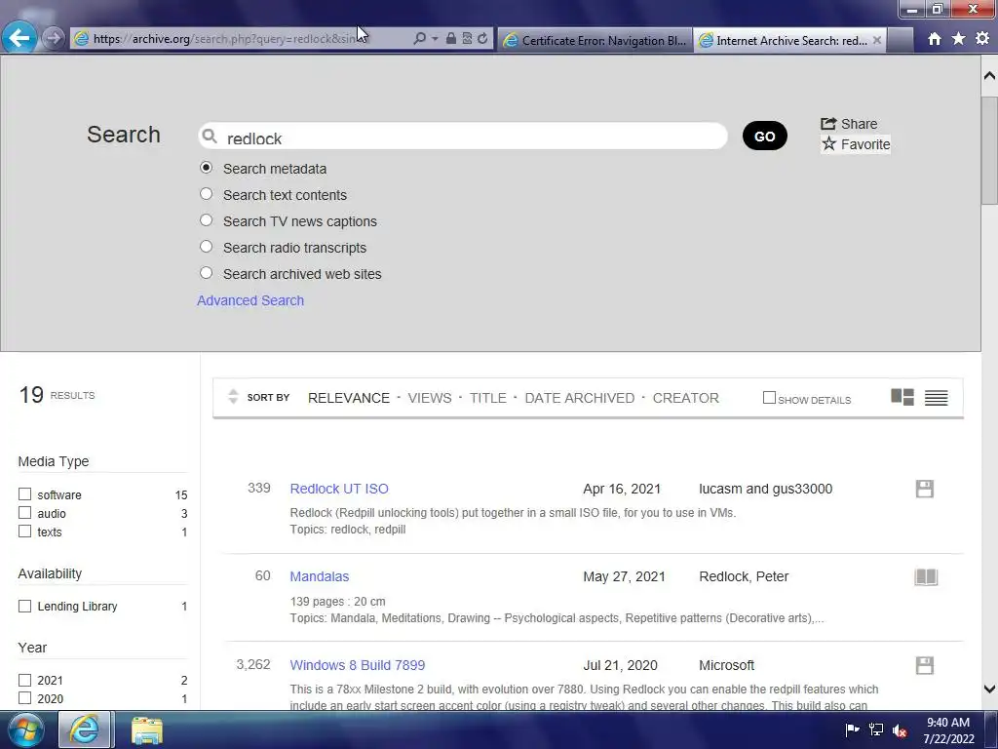Viewport: 998px width, 749px height.
Task: Refresh the page with reload icon
Action: (x=482, y=38)
